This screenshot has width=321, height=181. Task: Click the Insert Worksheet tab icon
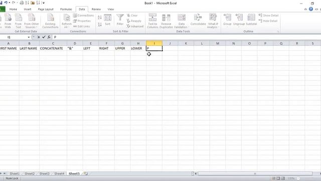pyautogui.click(x=86, y=173)
